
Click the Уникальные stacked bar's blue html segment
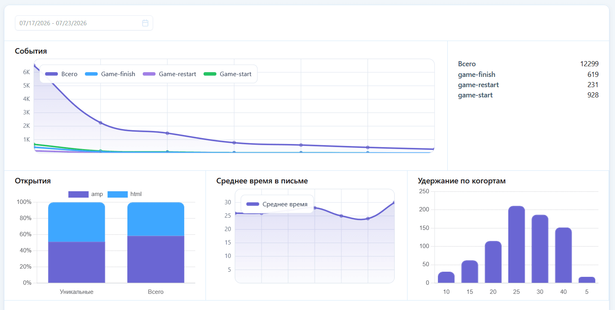point(77,222)
